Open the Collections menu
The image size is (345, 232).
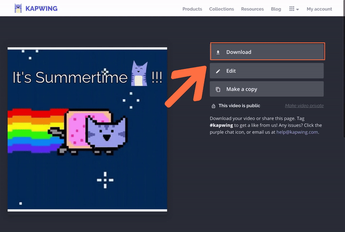pyautogui.click(x=221, y=9)
